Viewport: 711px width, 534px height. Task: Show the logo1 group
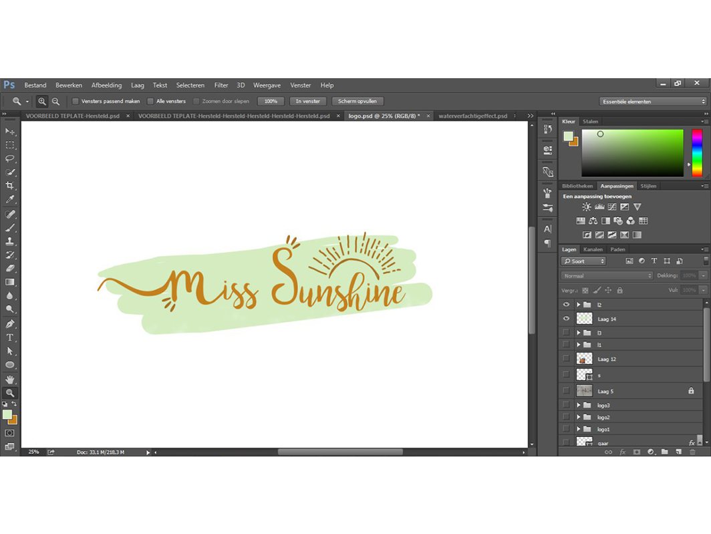566,429
